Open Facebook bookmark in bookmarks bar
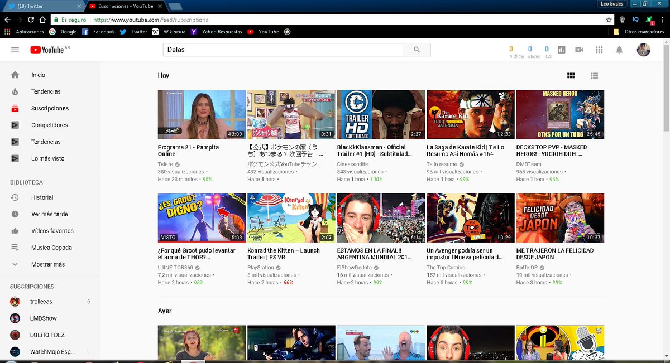 coord(98,32)
